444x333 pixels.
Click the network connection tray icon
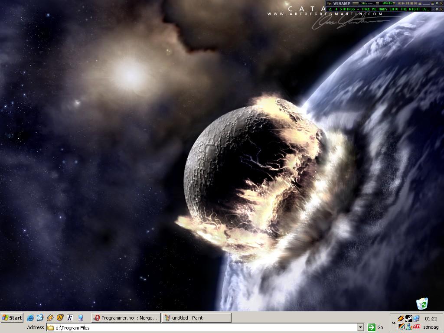[416, 319]
